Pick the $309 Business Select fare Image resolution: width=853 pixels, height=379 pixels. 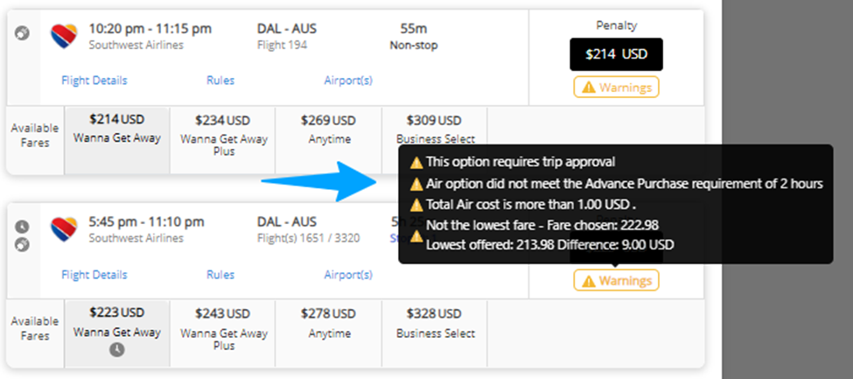(x=435, y=126)
